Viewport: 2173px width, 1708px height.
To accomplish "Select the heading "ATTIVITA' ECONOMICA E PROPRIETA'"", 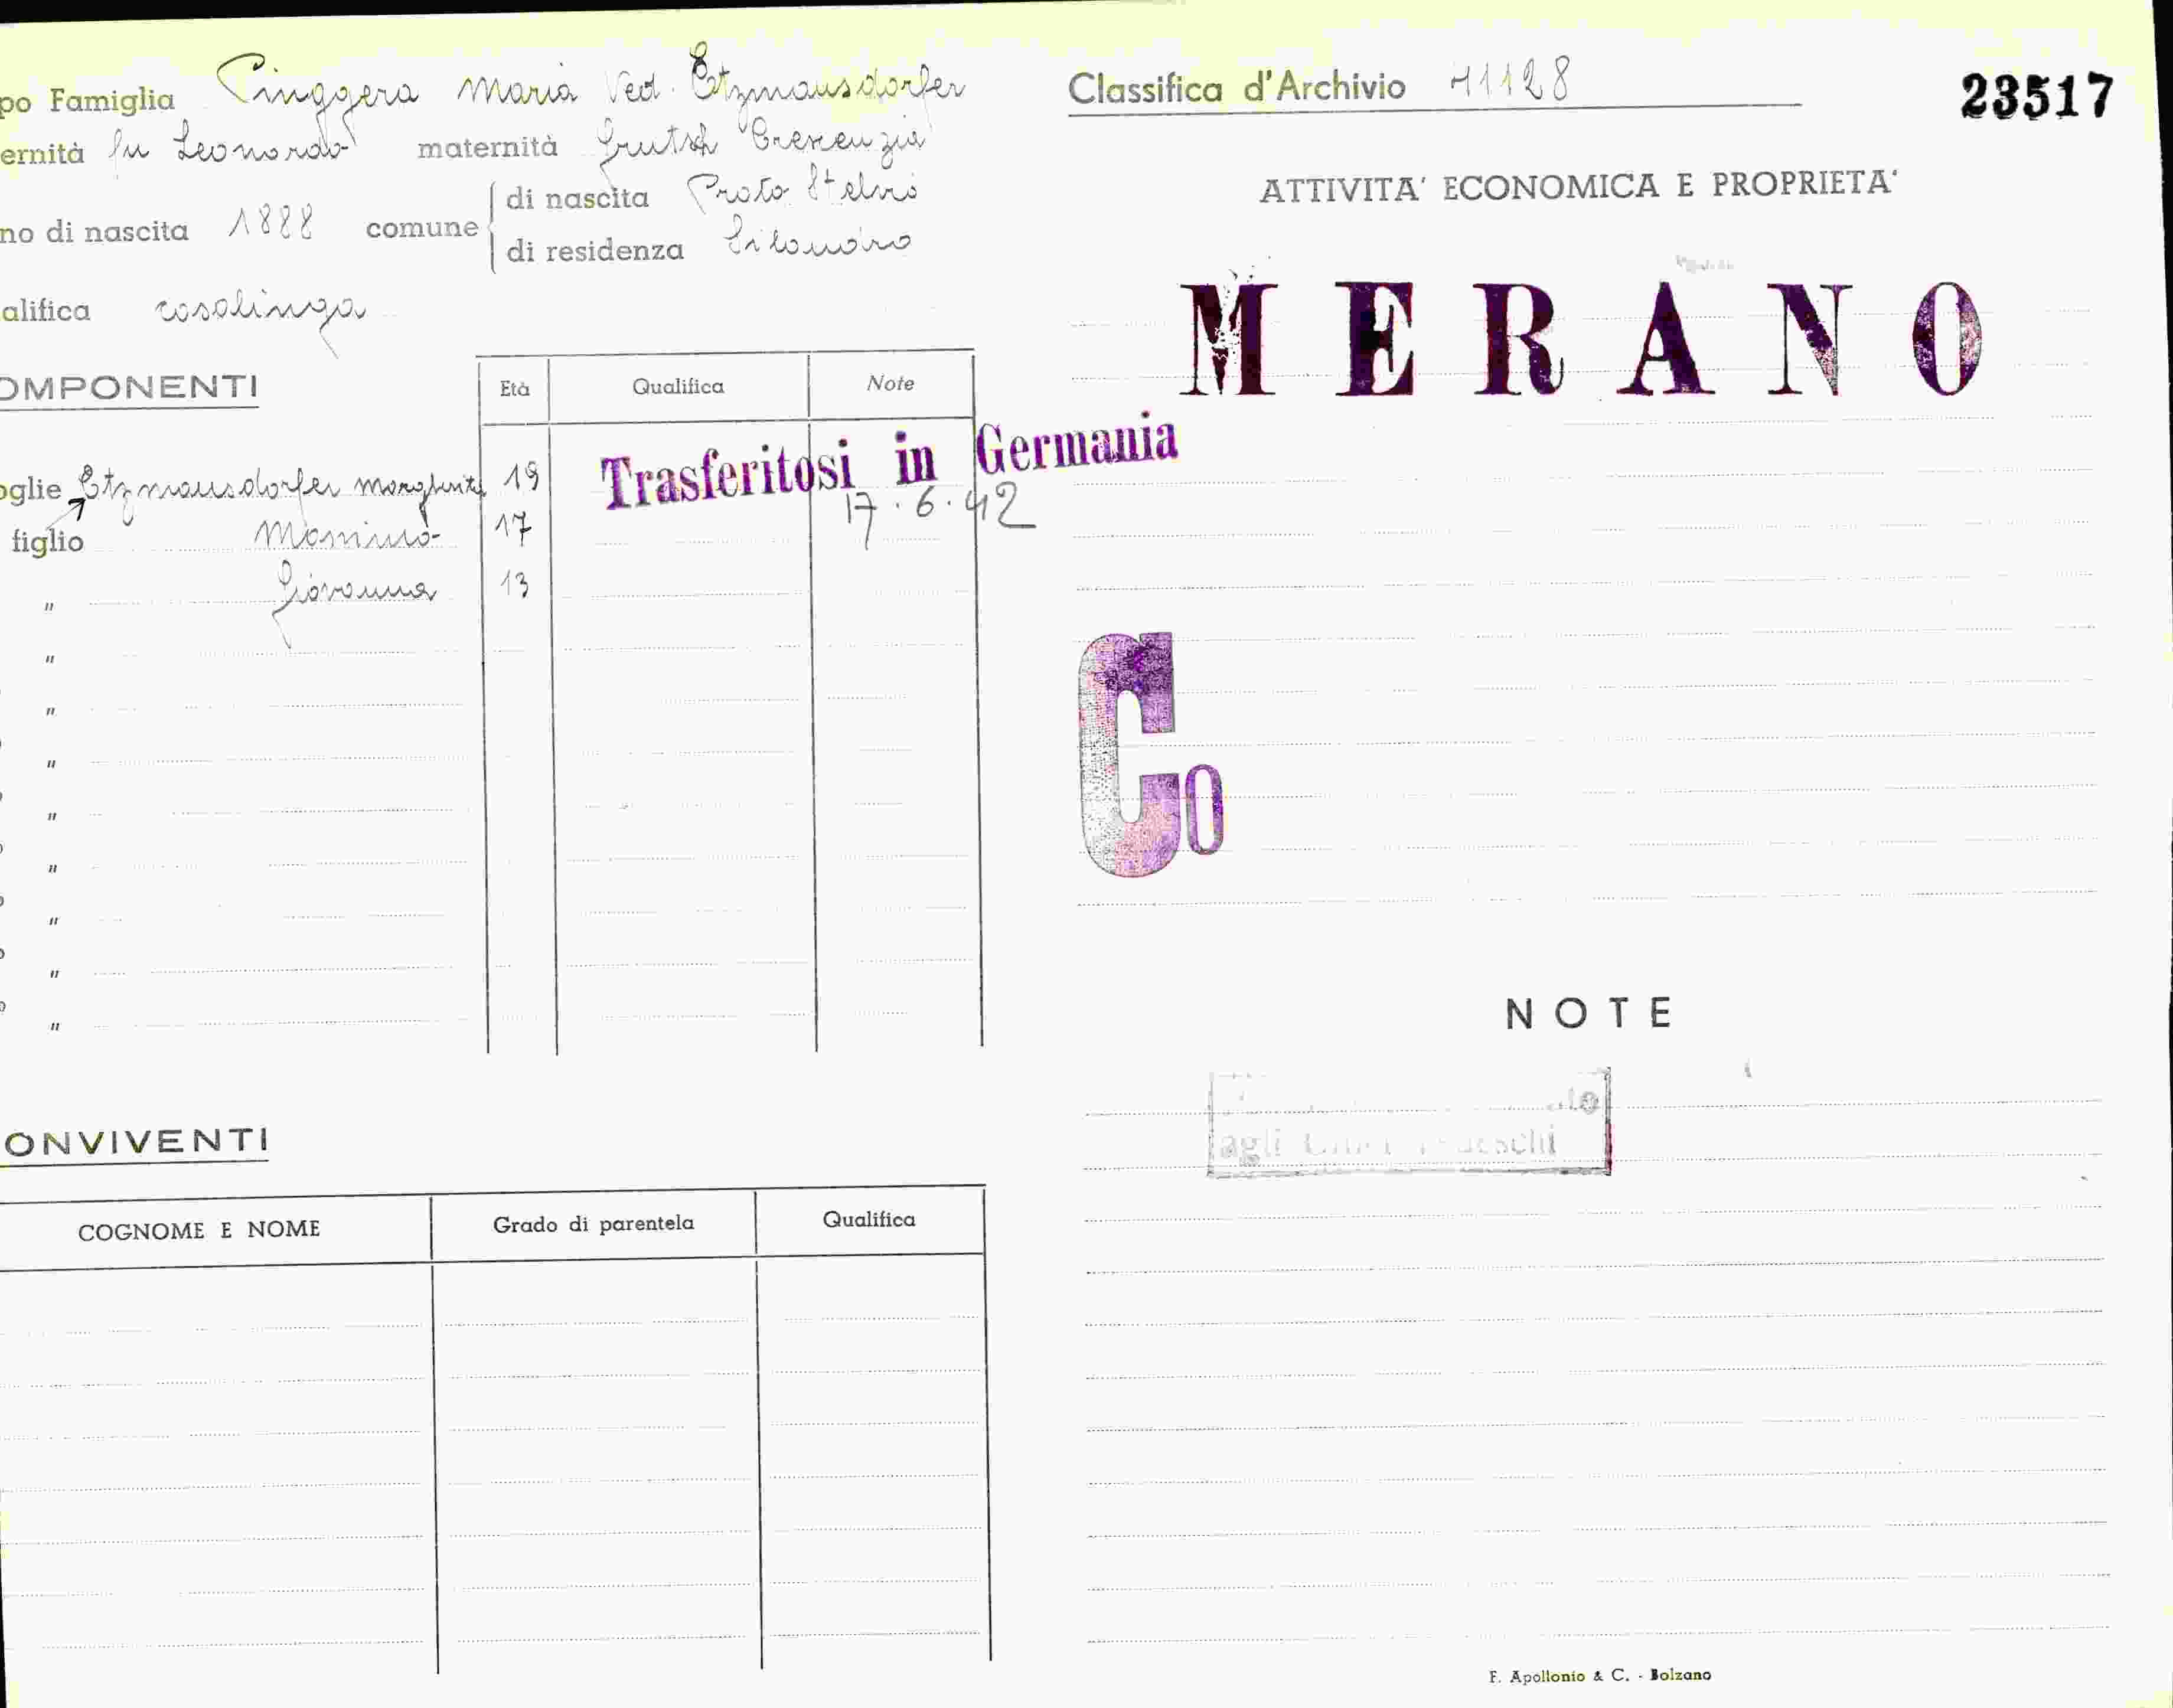I will (x=1578, y=186).
